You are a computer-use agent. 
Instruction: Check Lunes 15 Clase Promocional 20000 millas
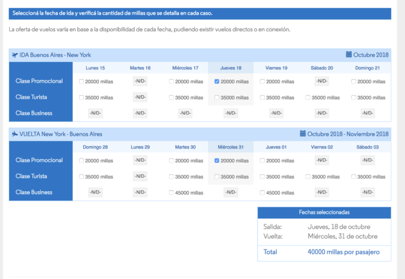(82, 81)
